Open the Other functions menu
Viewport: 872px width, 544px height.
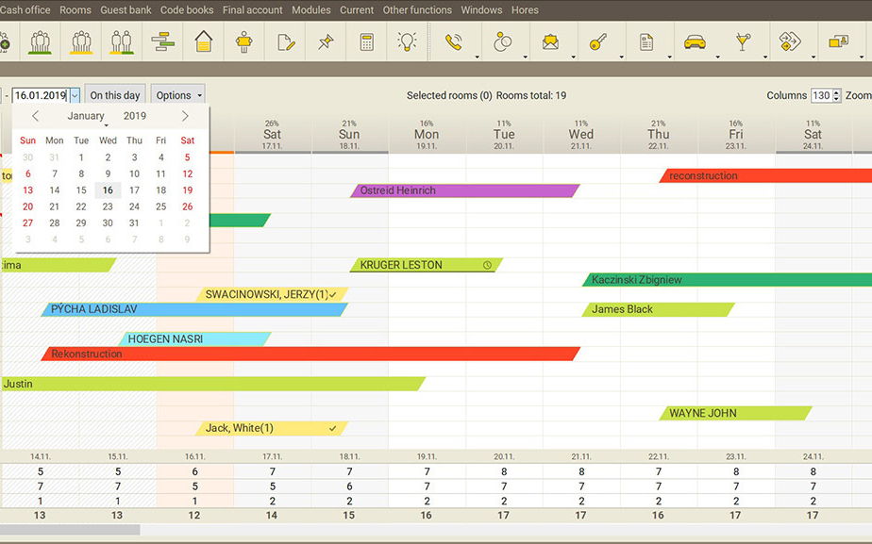417,10
